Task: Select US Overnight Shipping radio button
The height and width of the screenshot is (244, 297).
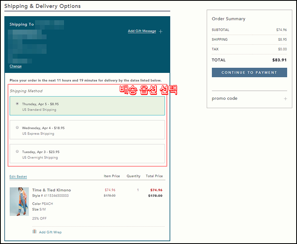Action: (x=17, y=151)
